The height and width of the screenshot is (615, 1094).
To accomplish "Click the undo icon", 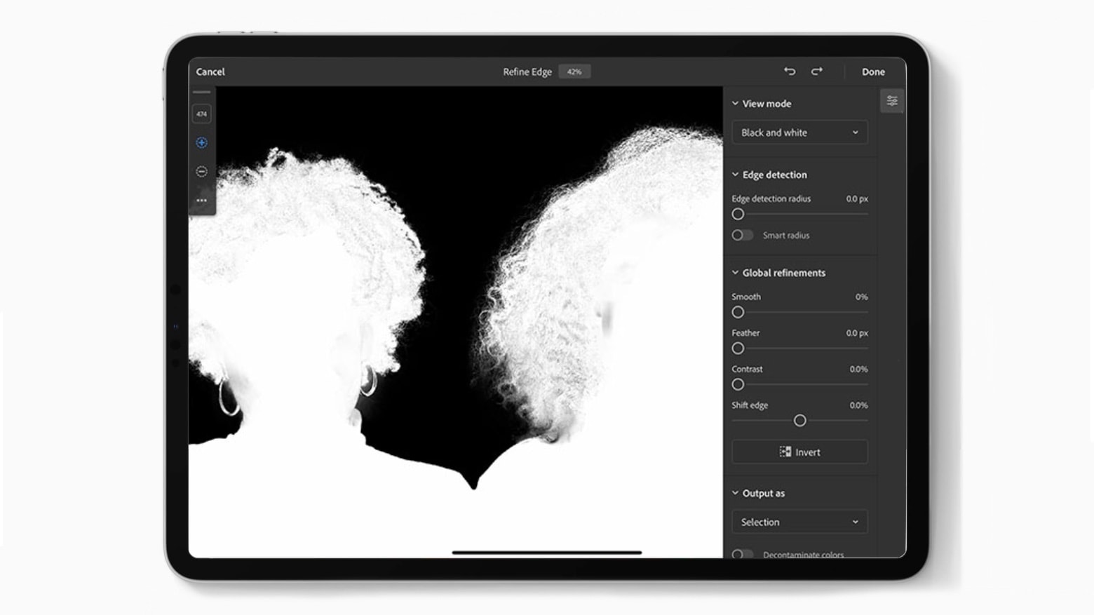I will coord(790,71).
